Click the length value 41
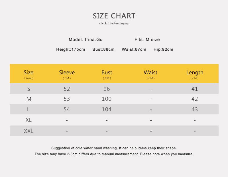Viewport: 228px width, 177px height. click(195, 89)
